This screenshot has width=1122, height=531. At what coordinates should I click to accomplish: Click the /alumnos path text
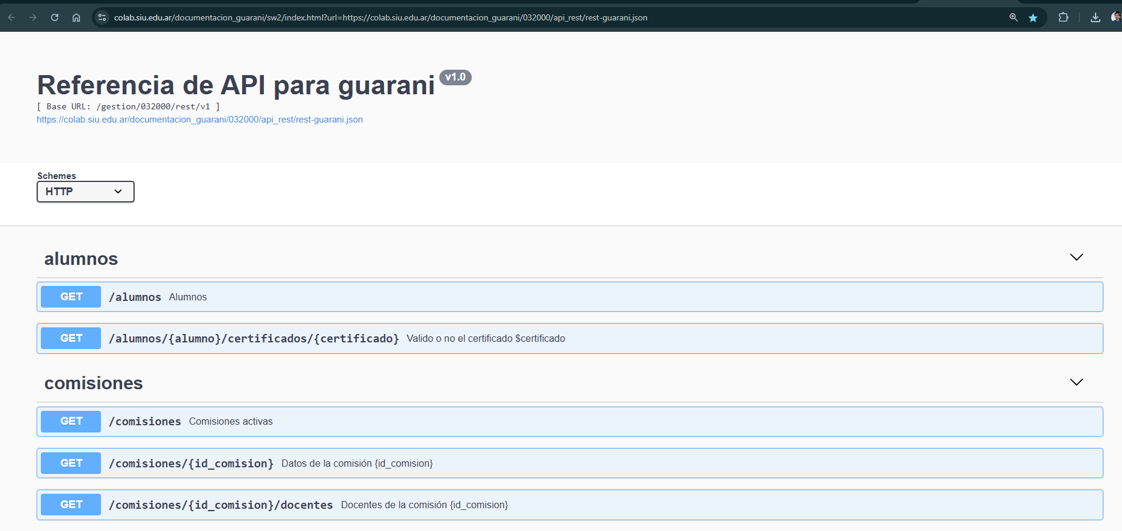(x=135, y=297)
